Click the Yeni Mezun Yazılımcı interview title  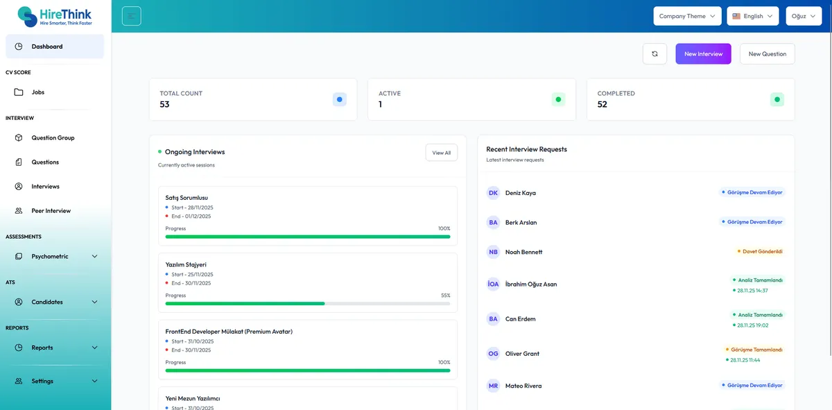click(x=193, y=398)
